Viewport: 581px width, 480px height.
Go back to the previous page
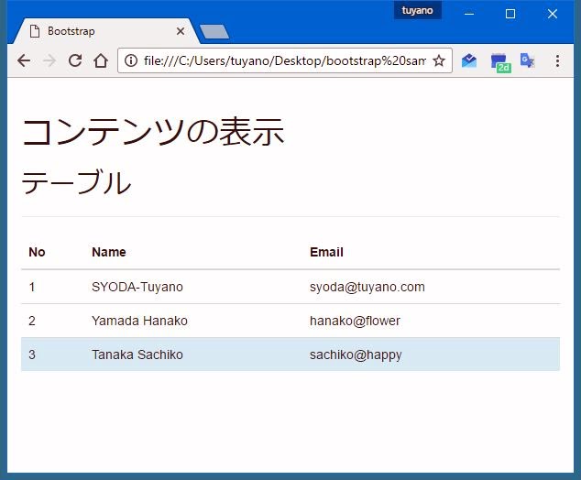[x=24, y=60]
